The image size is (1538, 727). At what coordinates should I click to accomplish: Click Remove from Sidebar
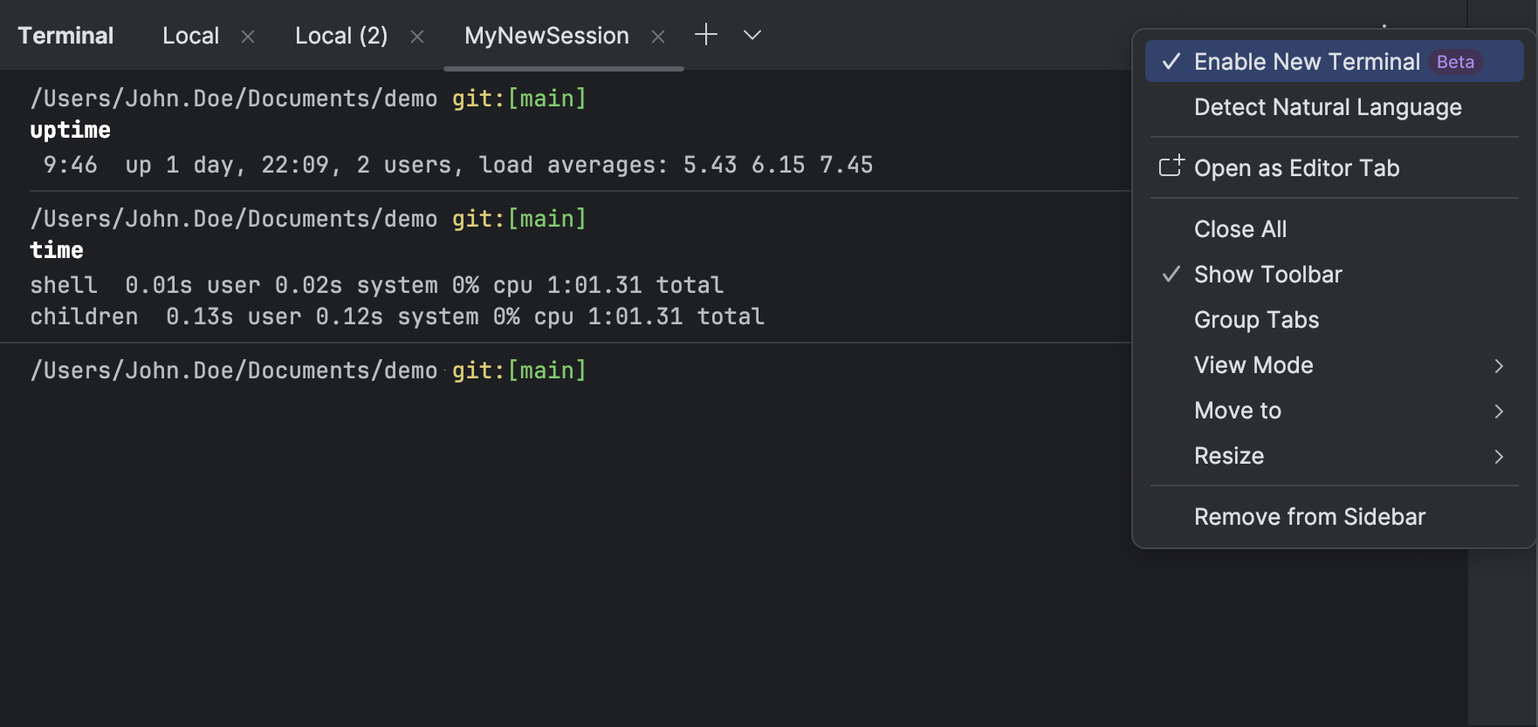1309,517
